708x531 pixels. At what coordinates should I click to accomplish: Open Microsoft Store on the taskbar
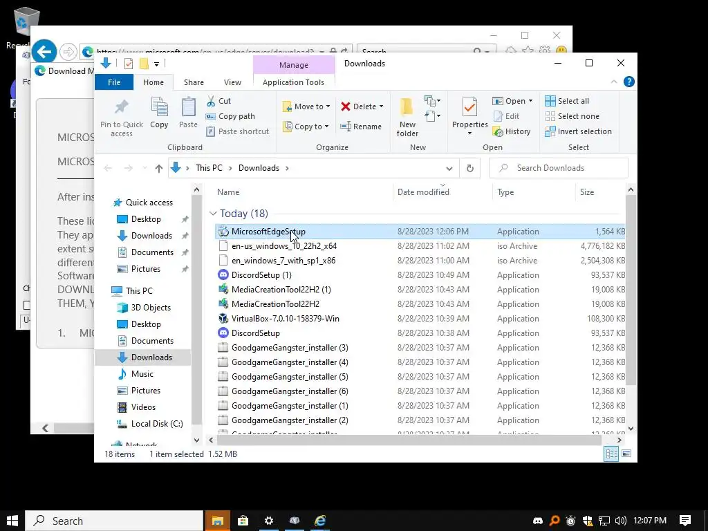point(243,521)
